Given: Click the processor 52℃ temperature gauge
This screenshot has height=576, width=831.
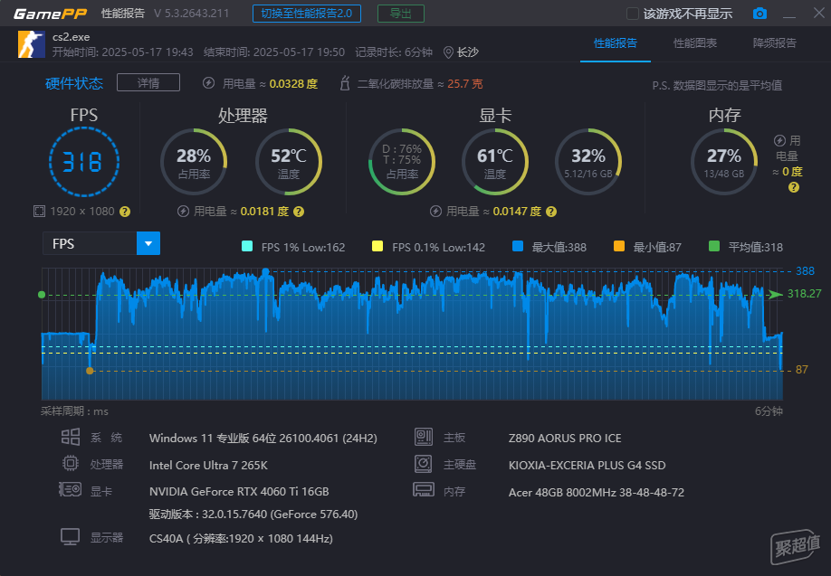Looking at the screenshot, I should click(x=289, y=162).
